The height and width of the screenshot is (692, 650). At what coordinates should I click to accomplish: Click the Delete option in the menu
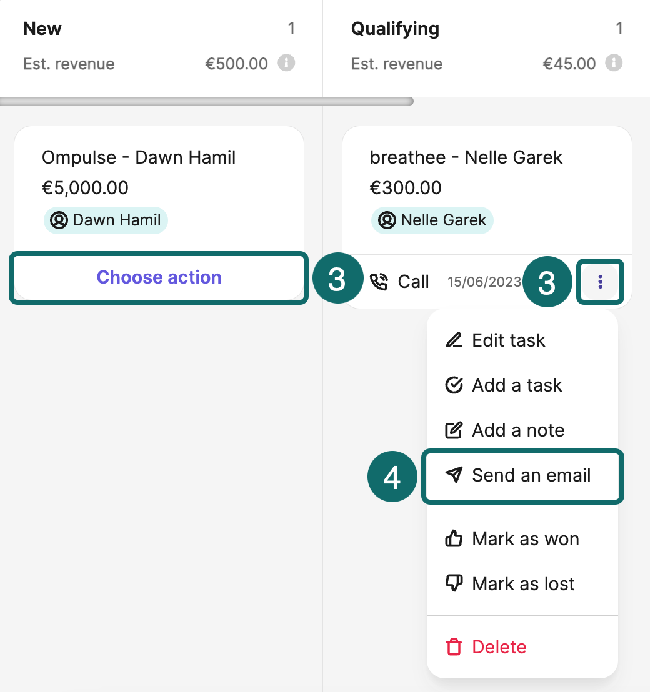[x=499, y=647]
